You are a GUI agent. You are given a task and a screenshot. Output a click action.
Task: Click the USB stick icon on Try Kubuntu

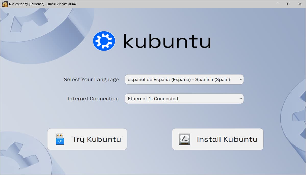click(x=60, y=139)
